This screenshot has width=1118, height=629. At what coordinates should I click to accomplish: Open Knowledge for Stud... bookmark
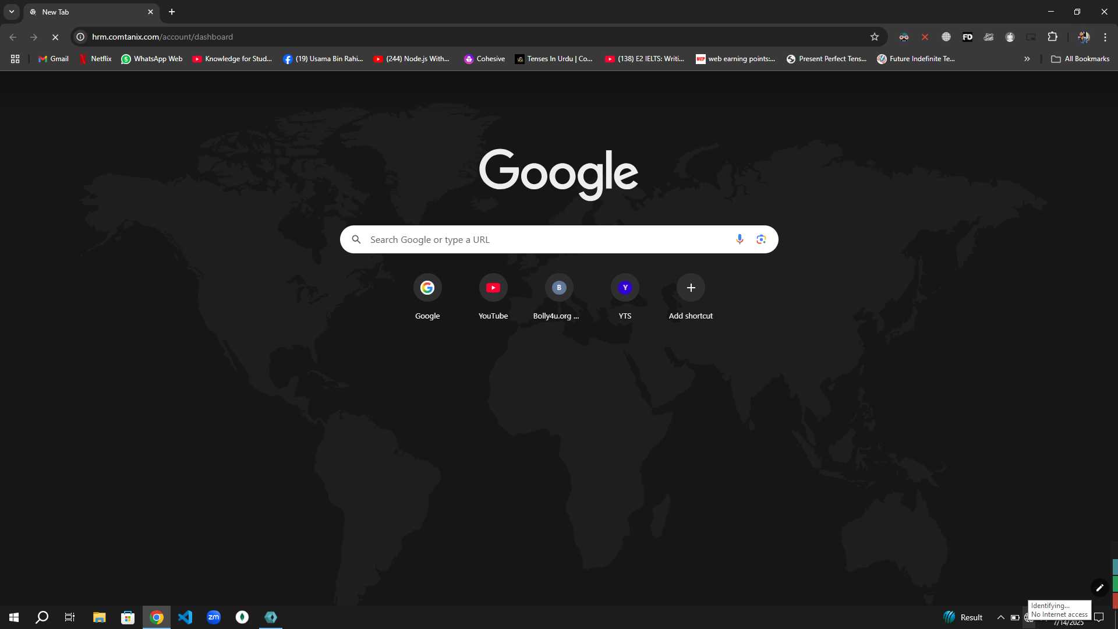coord(232,59)
